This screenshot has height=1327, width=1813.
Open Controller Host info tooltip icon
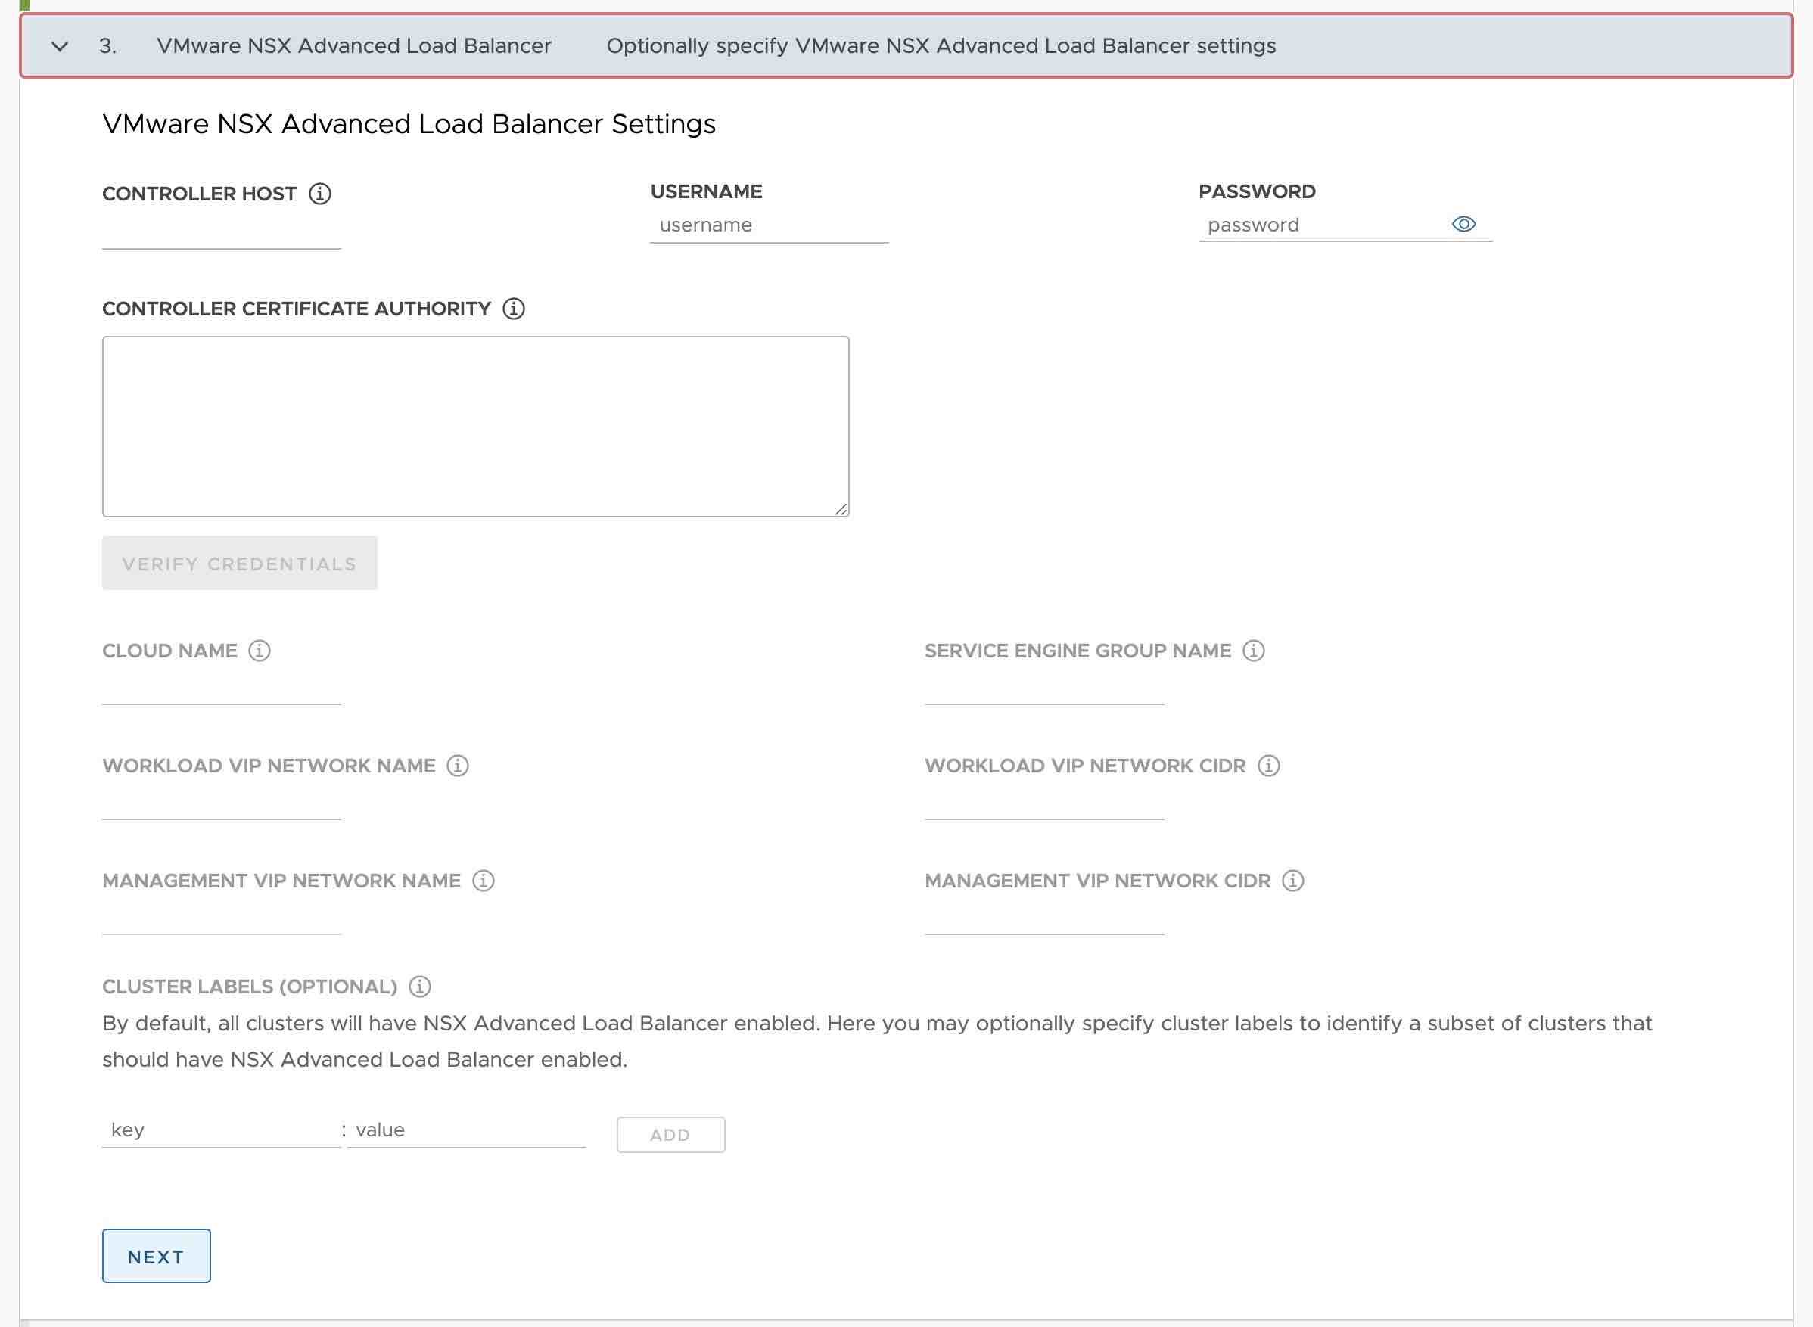click(320, 194)
